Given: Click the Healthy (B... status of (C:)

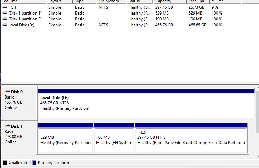Looking at the screenshot, I should pos(140,7).
